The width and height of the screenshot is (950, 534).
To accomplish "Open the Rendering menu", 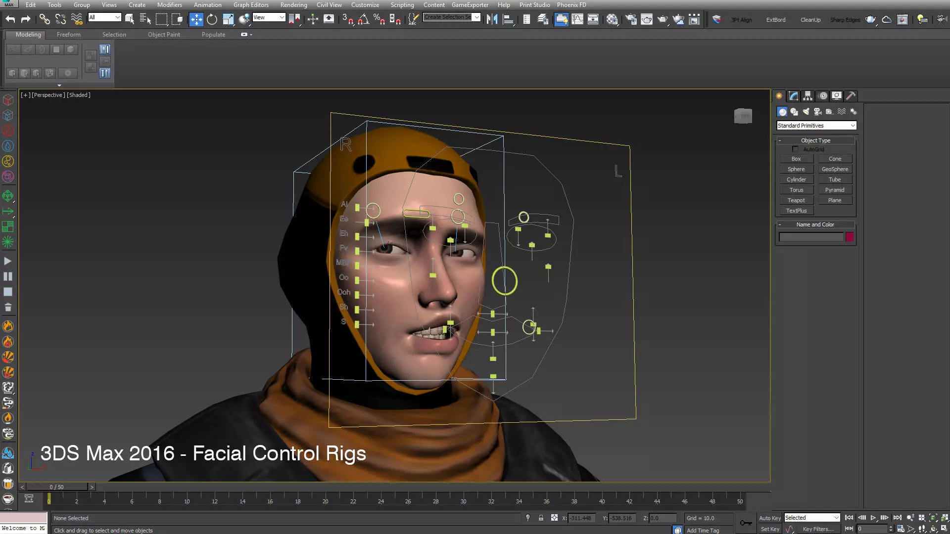I will tap(293, 5).
